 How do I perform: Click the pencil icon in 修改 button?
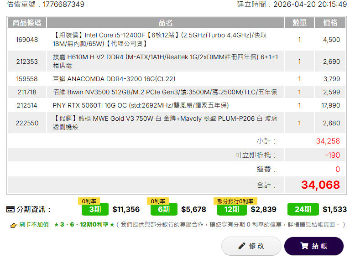point(242,246)
